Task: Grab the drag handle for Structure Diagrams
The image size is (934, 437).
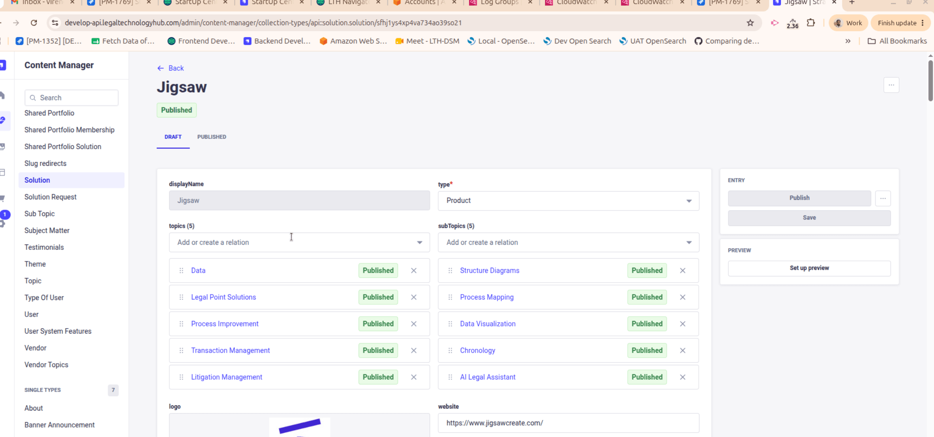Action: (x=450, y=270)
